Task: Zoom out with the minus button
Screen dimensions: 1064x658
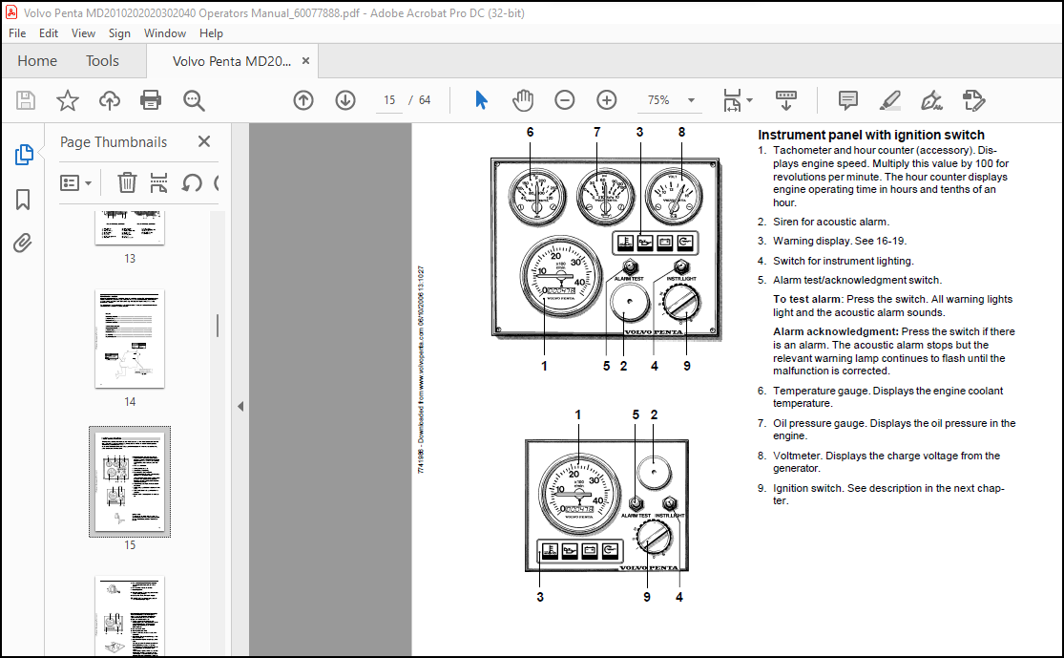Action: point(565,100)
